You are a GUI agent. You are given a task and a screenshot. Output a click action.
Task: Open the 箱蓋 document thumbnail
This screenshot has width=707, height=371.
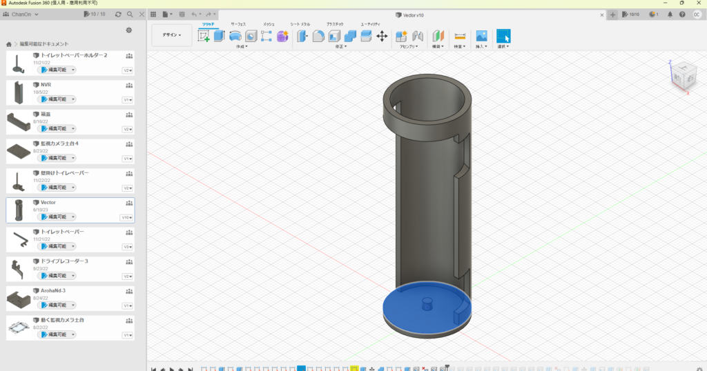(x=17, y=121)
